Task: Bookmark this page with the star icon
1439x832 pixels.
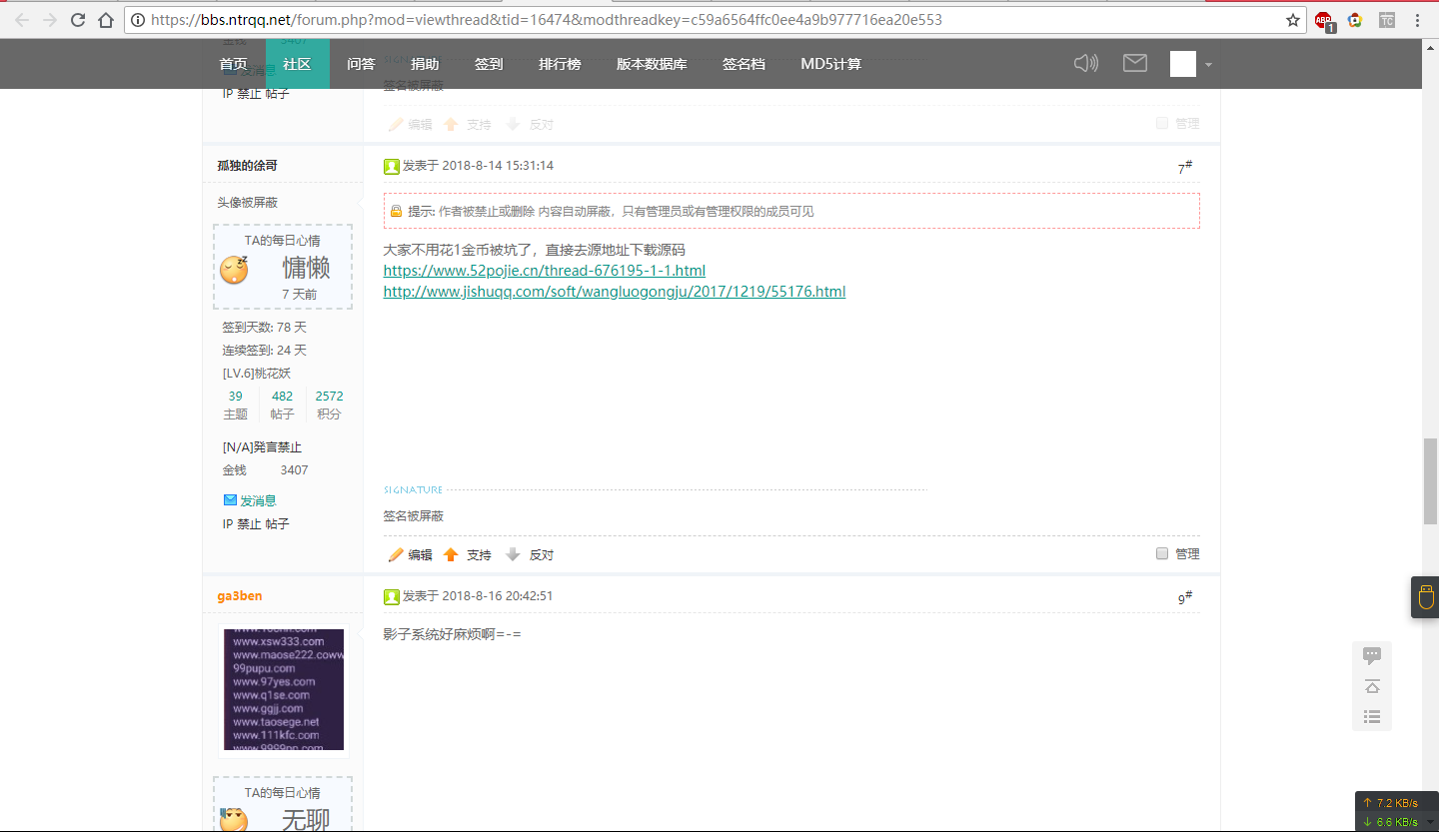Action: pos(1293,20)
